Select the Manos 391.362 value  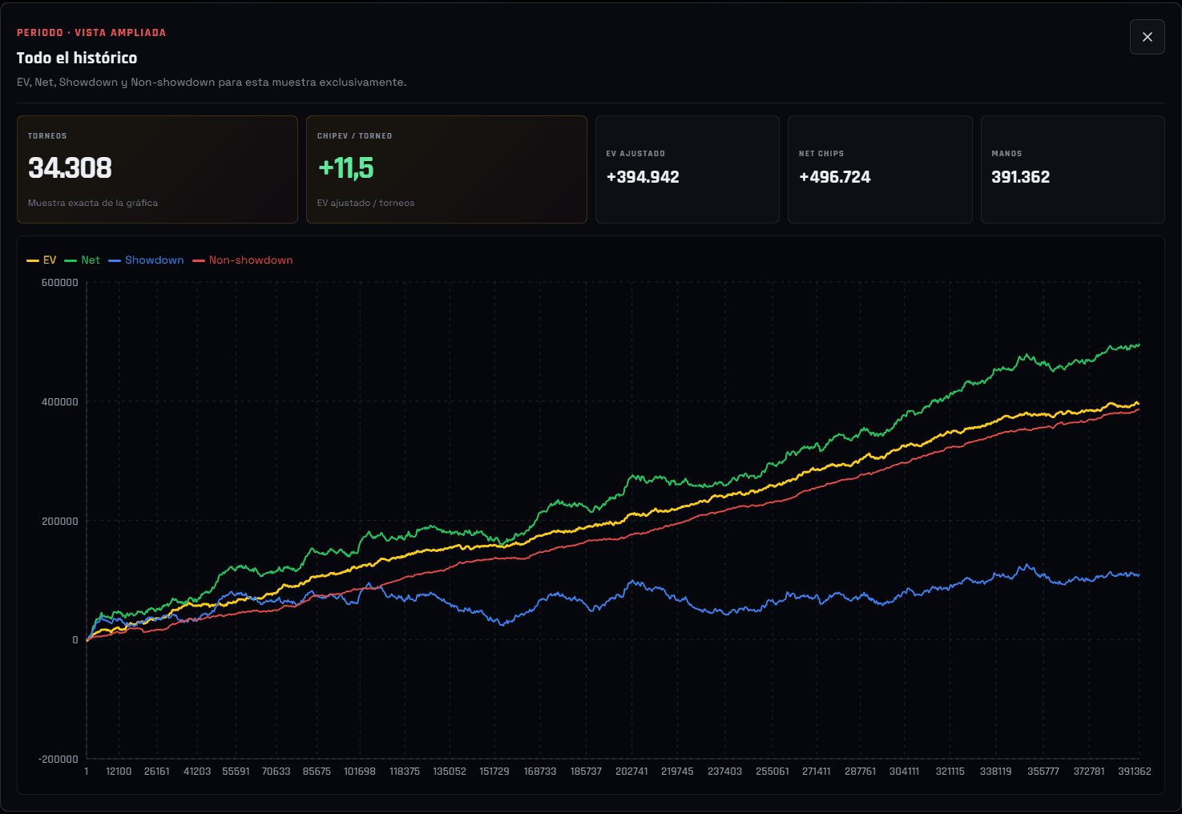pos(1020,177)
